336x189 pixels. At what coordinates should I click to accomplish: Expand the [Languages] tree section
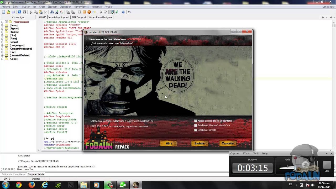[2, 45]
